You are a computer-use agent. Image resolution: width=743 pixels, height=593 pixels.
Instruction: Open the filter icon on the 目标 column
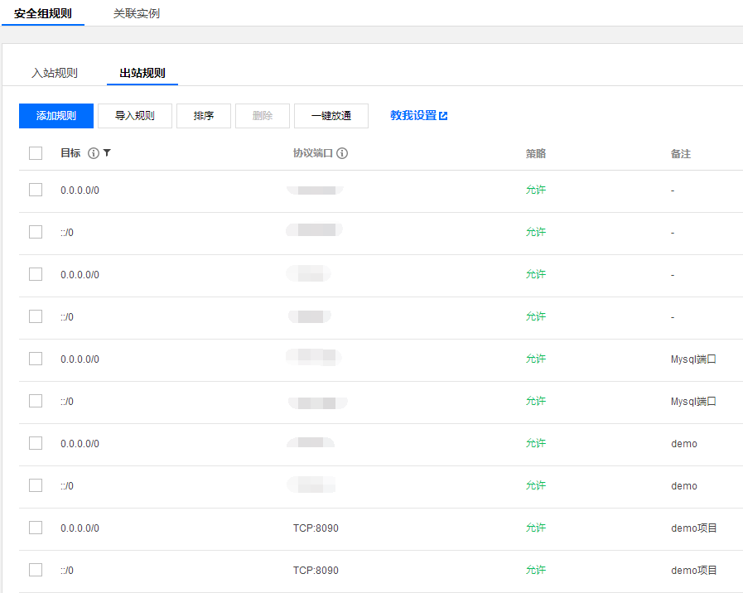[x=108, y=153]
